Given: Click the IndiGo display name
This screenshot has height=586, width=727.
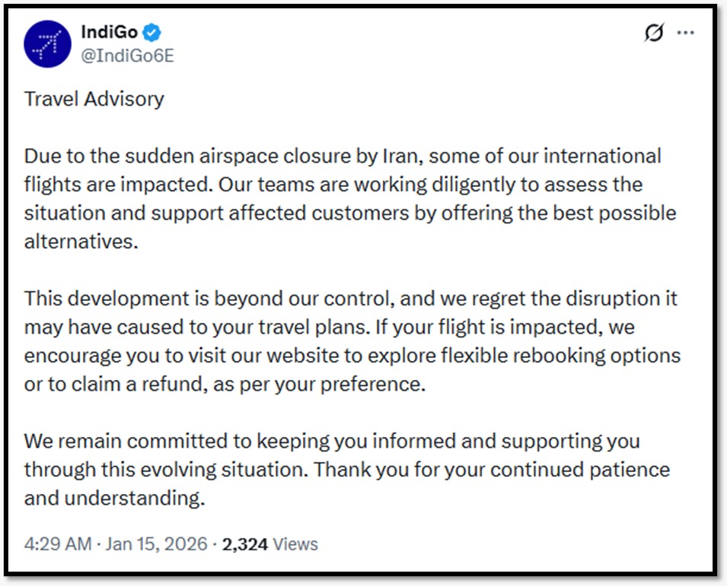Looking at the screenshot, I should pos(109,33).
